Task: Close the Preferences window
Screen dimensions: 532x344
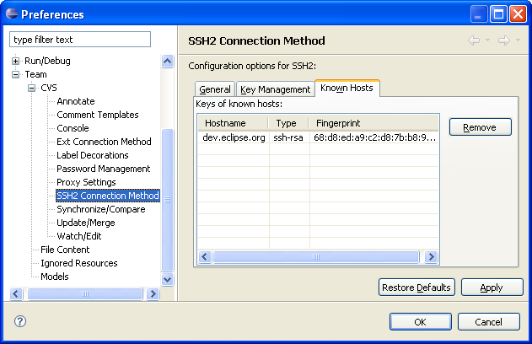Action: [x=519, y=14]
